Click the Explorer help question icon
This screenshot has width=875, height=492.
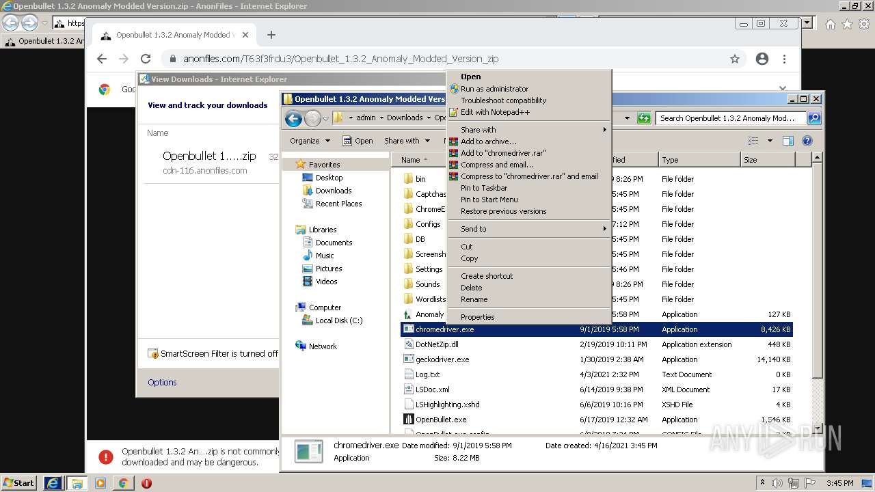(807, 141)
